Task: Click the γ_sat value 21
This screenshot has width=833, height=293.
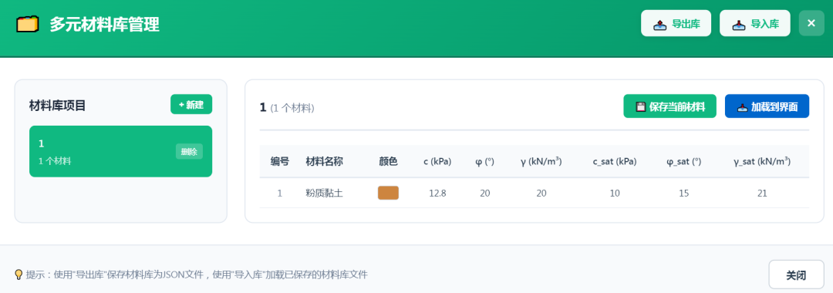Action: (x=762, y=193)
